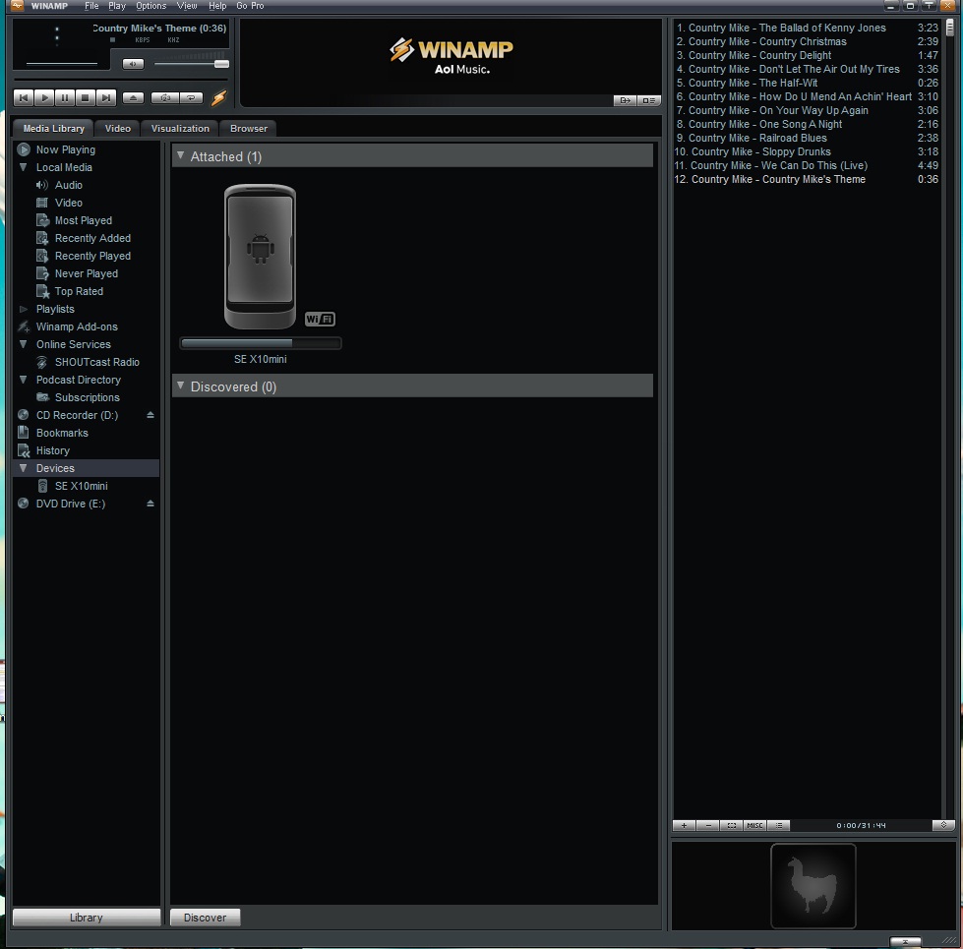The image size is (963, 949).
Task: Select SE X10mini in the Devices tree
Action: click(x=81, y=486)
